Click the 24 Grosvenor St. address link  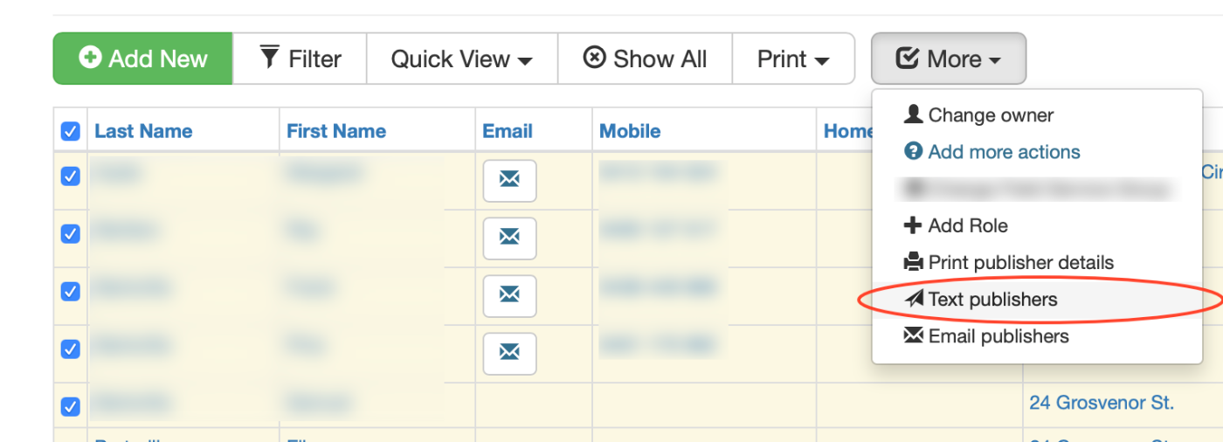pyautogui.click(x=1102, y=403)
